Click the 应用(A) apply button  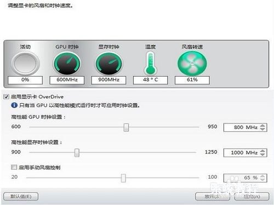click(x=252, y=196)
